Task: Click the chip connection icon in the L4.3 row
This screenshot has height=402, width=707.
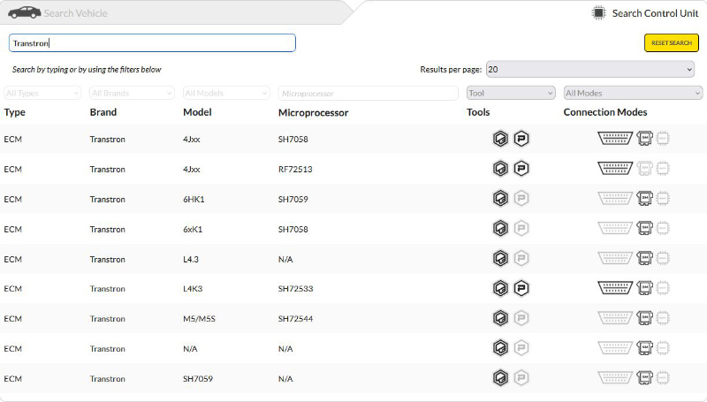Action: pos(663,259)
